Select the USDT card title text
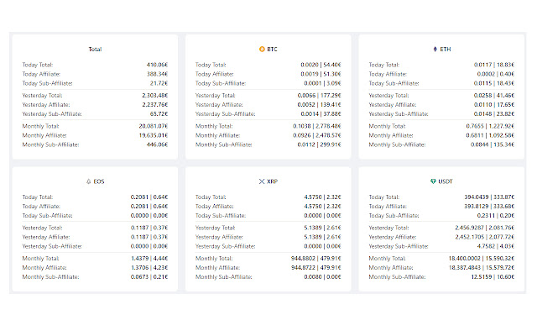537x336 pixels. (446, 181)
